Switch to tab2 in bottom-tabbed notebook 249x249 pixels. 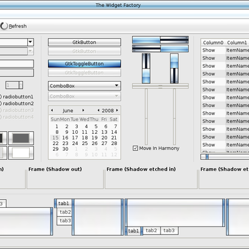click(151, 230)
